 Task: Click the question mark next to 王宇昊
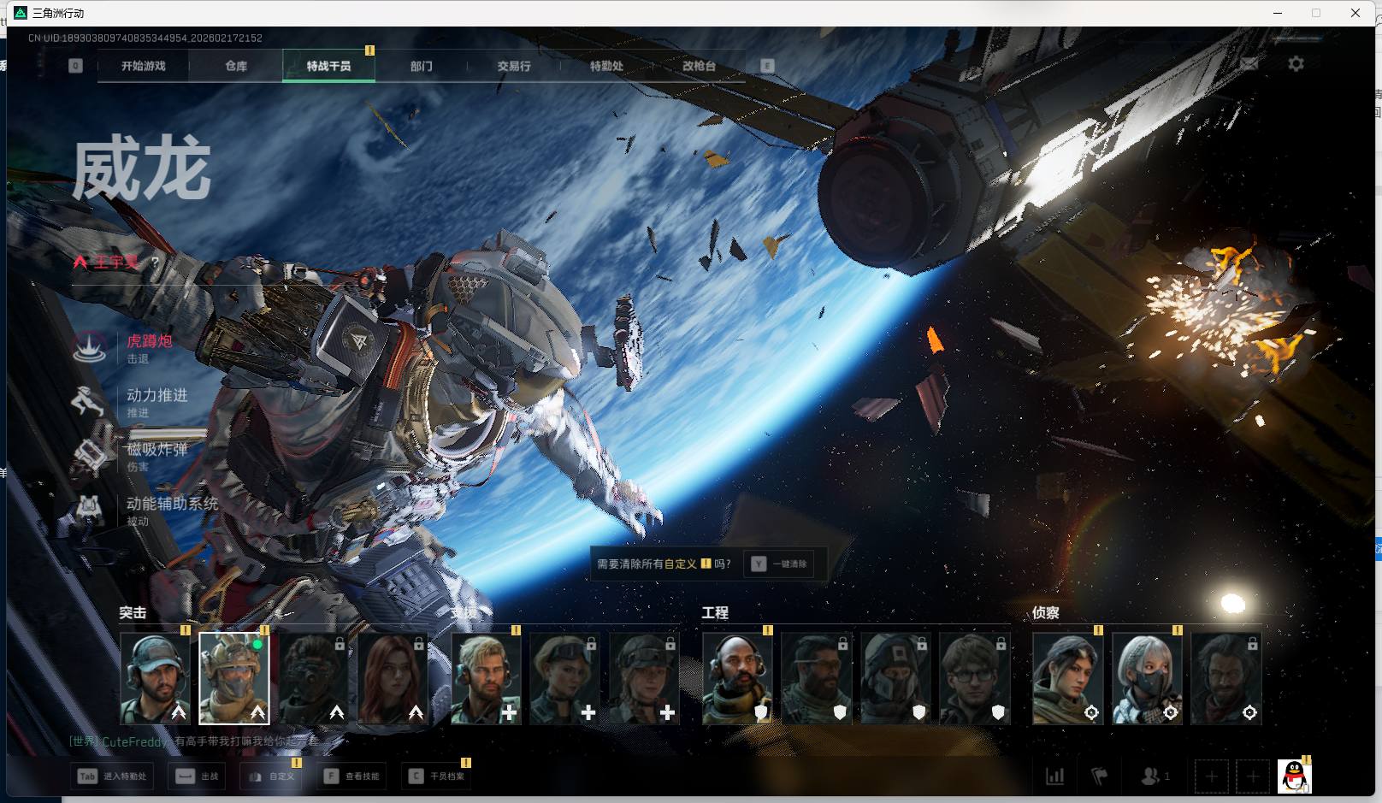click(x=155, y=263)
